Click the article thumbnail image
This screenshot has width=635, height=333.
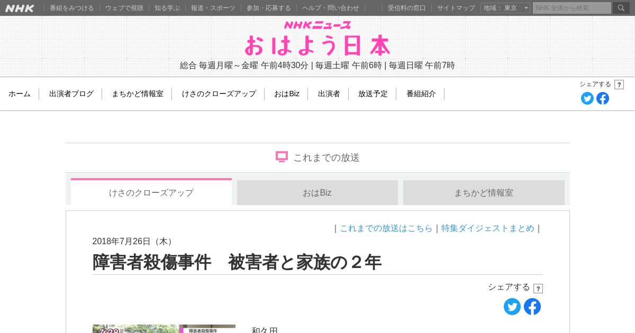164,329
